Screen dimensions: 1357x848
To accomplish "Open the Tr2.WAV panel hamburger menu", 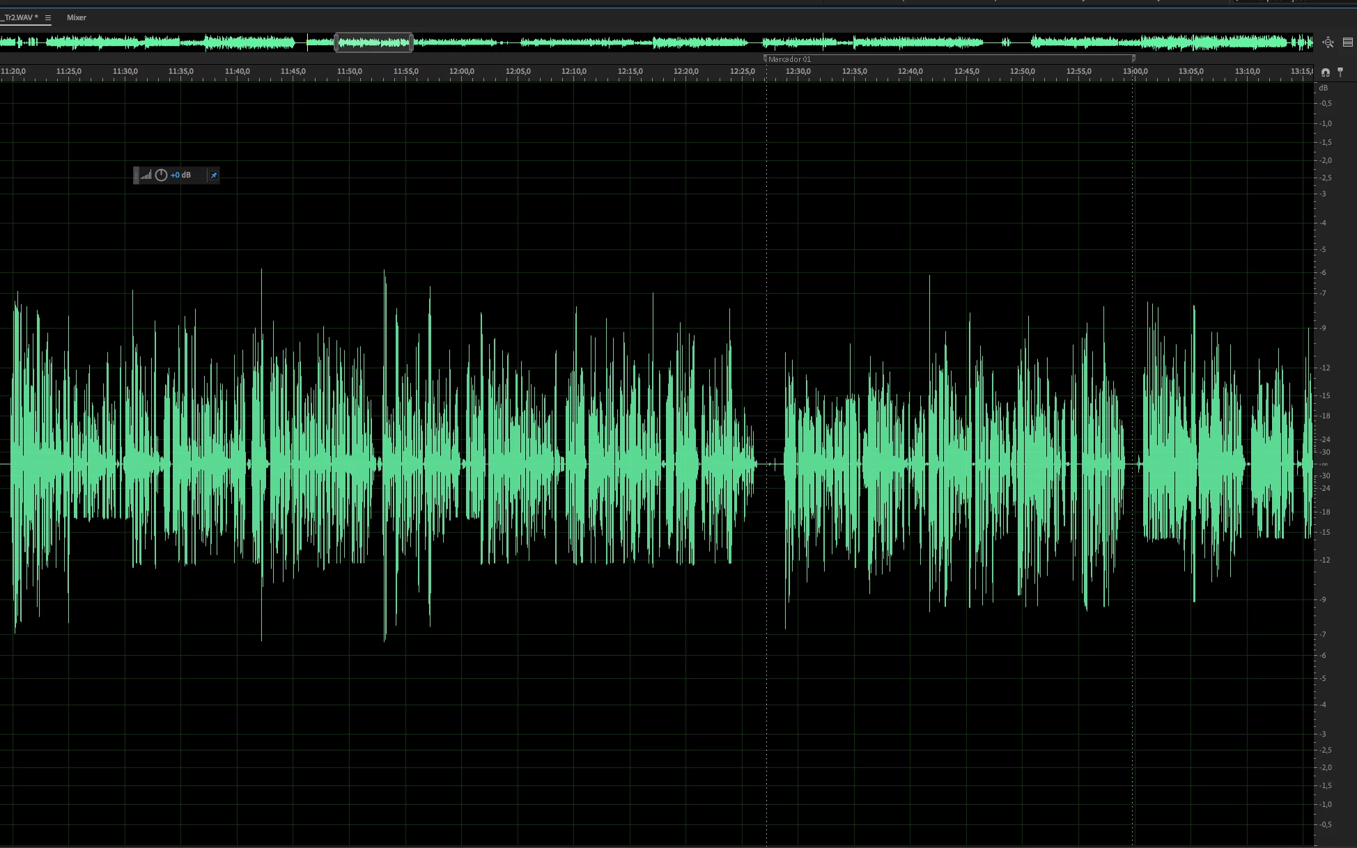I will coord(48,18).
